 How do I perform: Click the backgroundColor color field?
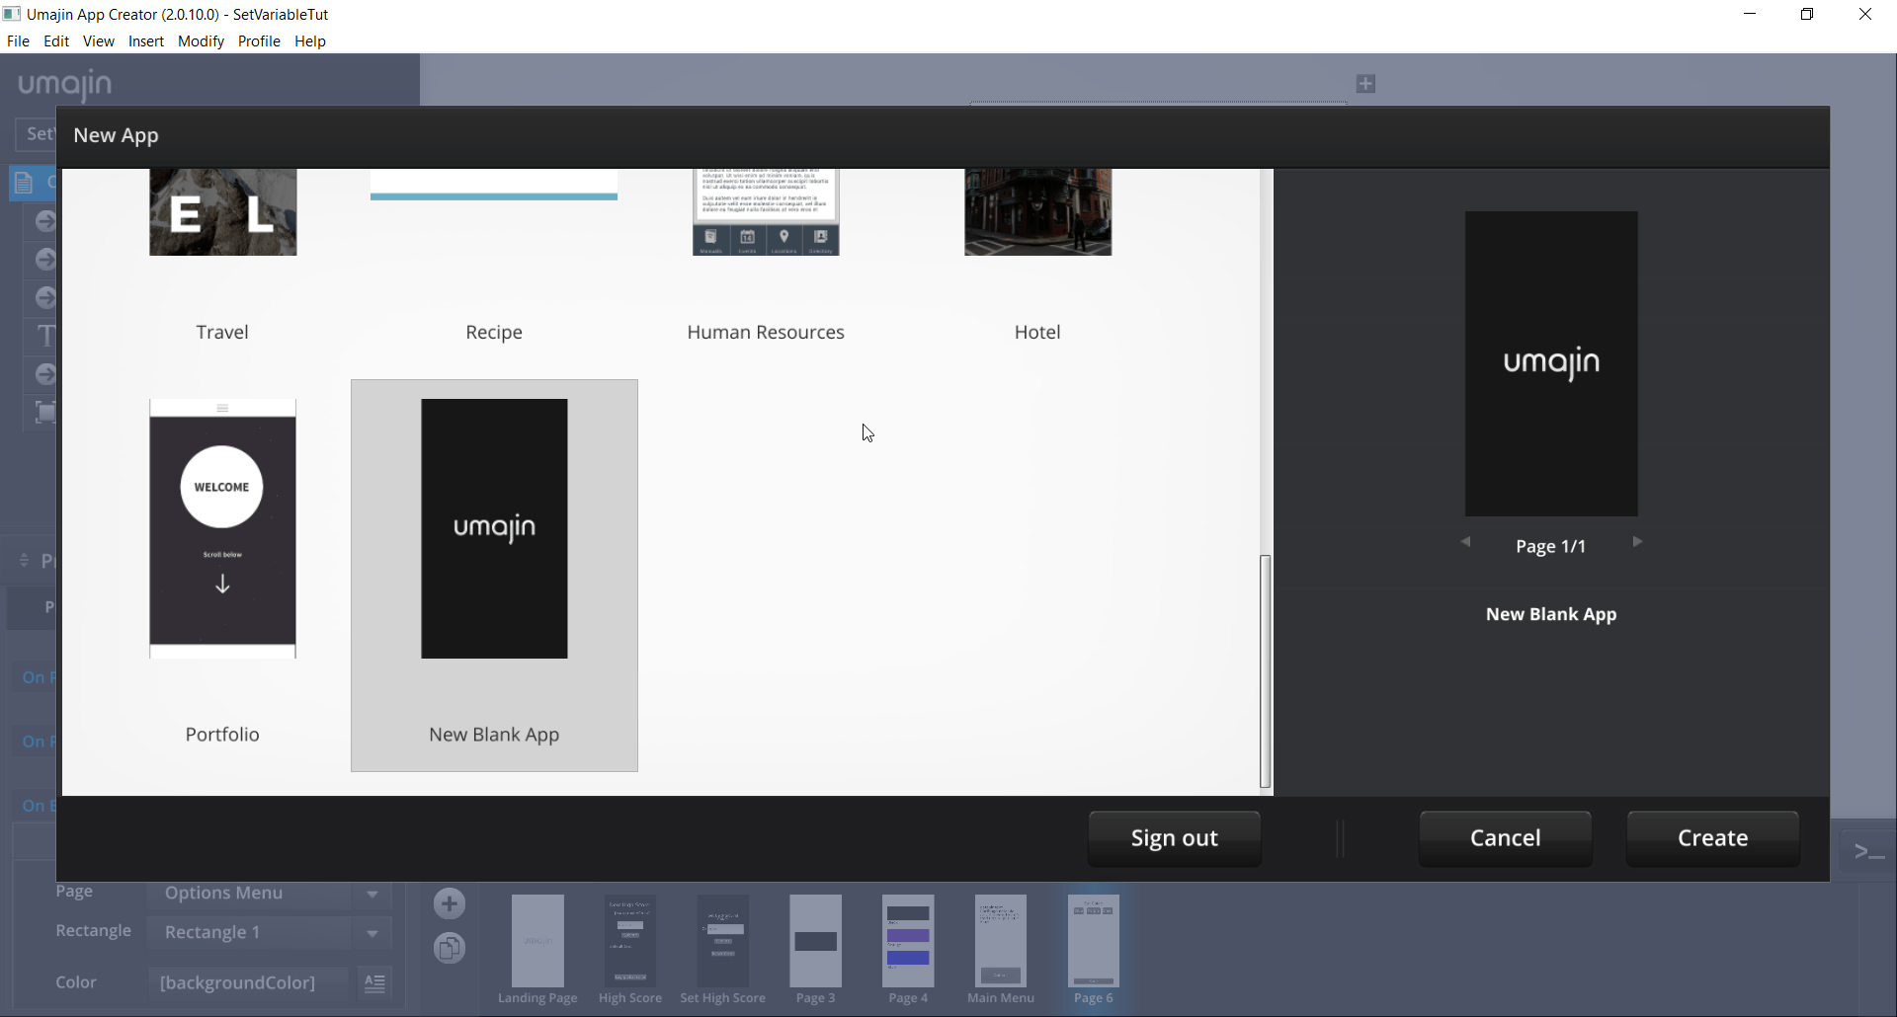pos(247,983)
